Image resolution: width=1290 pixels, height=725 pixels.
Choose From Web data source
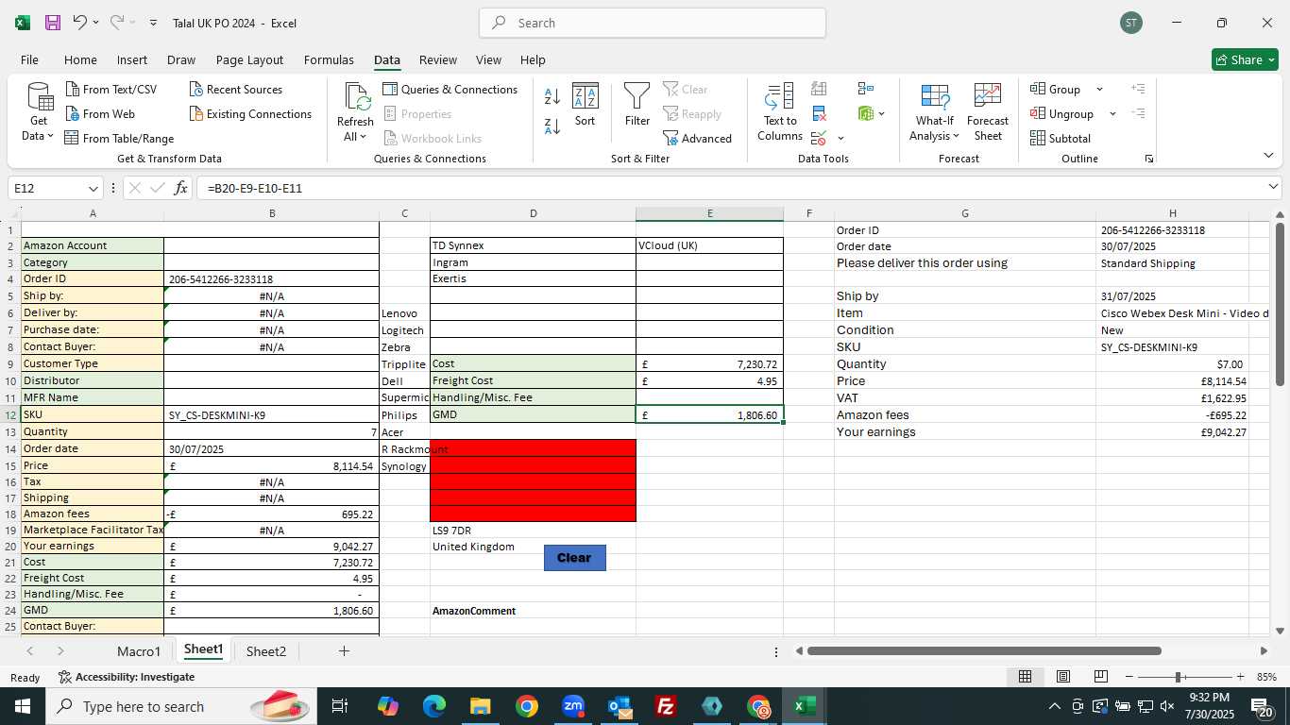coord(100,114)
